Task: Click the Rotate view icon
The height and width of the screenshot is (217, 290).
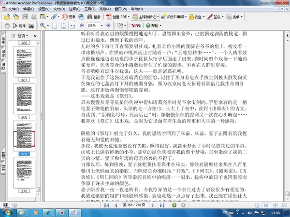Action: pyautogui.click(x=120, y=26)
